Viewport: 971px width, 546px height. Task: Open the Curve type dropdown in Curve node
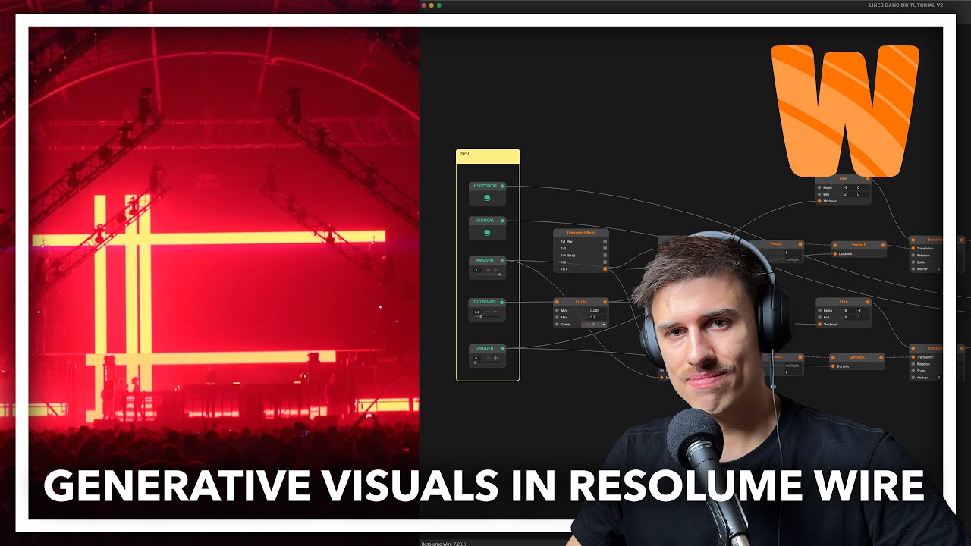[594, 324]
